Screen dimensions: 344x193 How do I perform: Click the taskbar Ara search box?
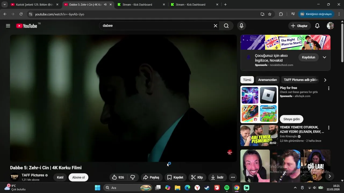[128, 188]
